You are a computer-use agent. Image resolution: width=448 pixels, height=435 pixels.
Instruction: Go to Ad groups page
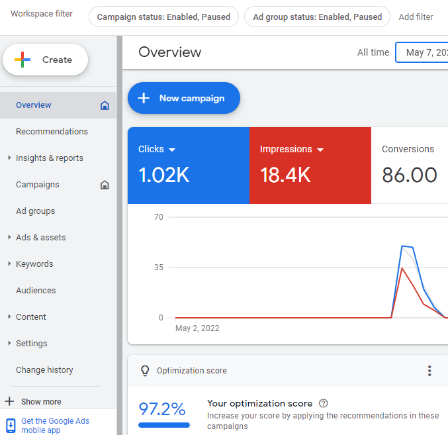[x=36, y=211]
